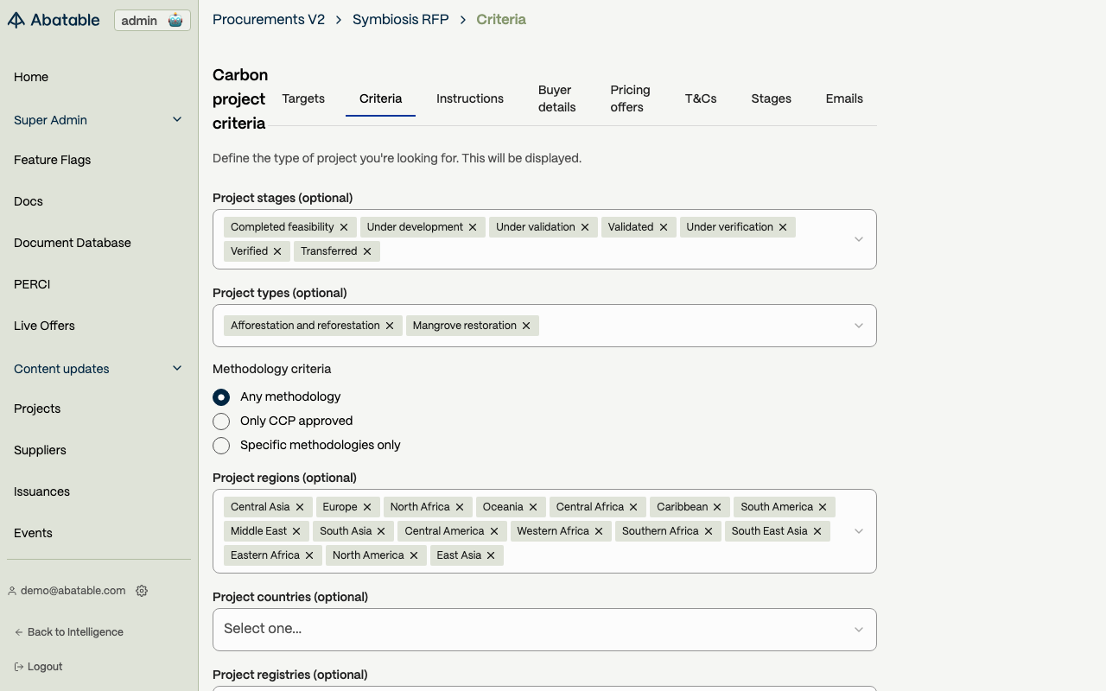Screen dimensions: 1106x691
Task: Select Specific methodologies only radio
Action: 221,445
